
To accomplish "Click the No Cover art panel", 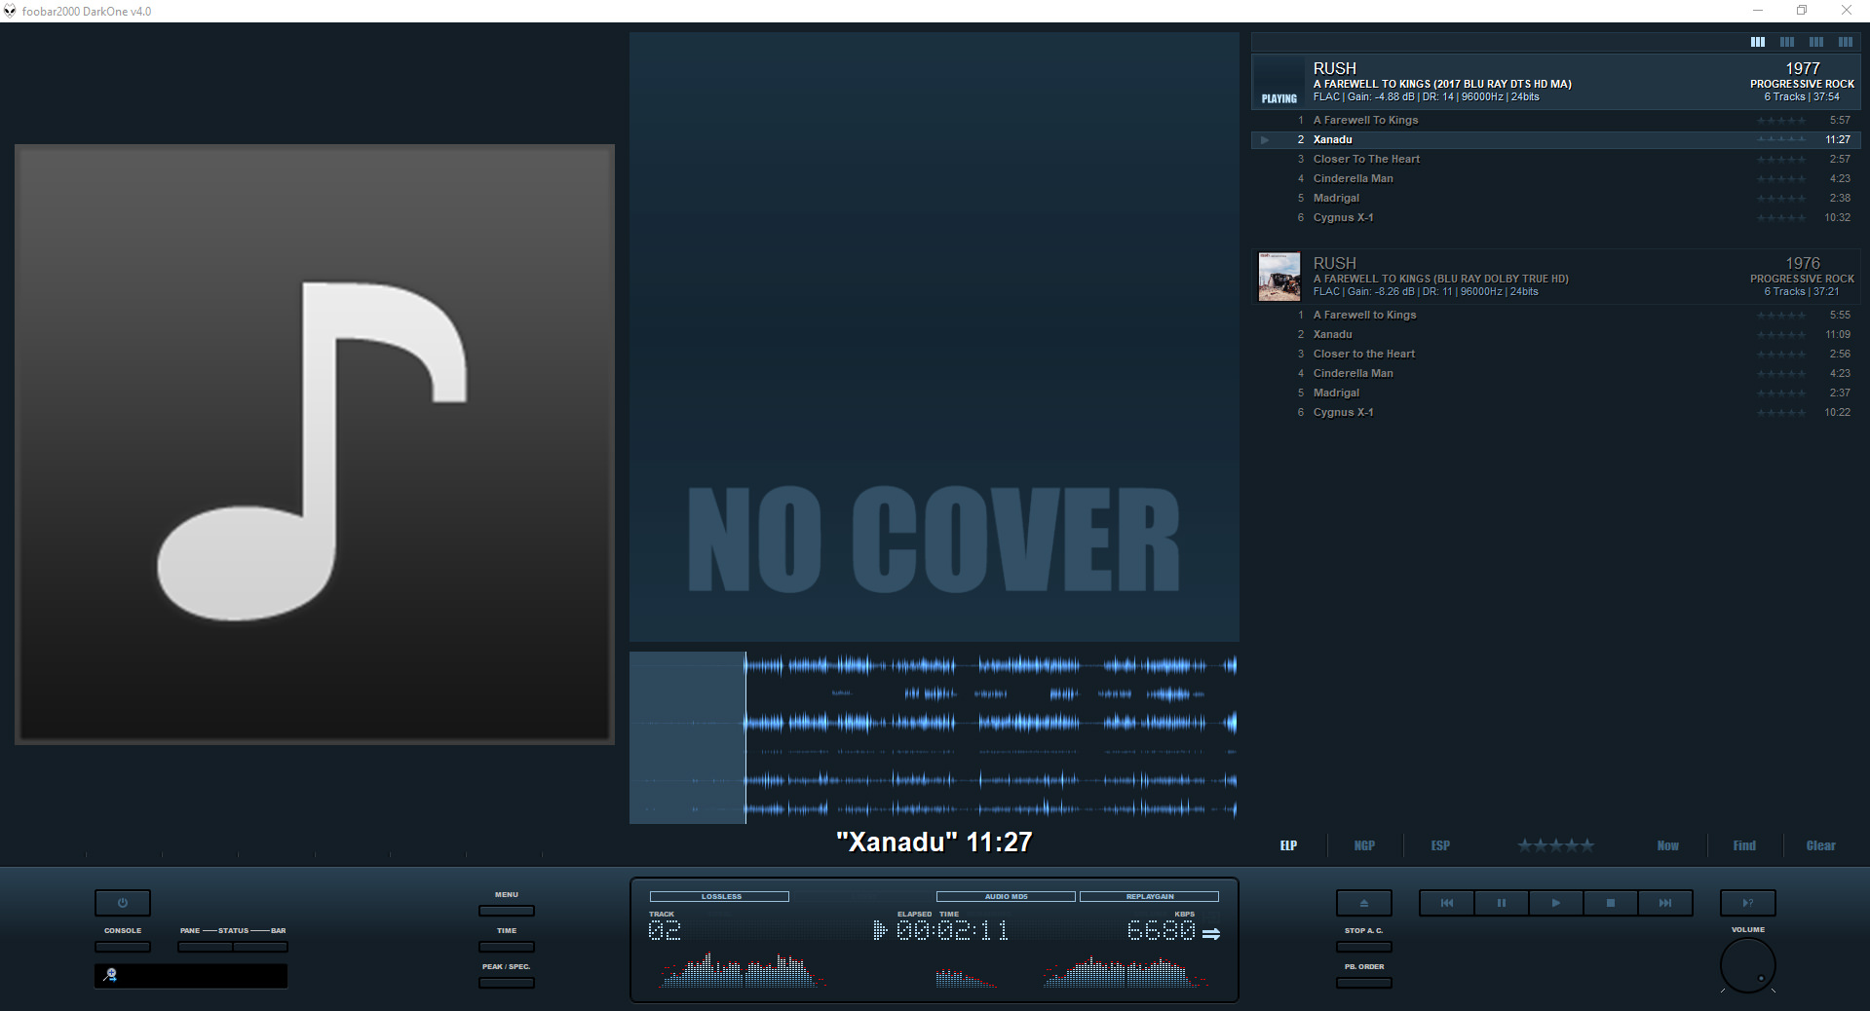I will [934, 337].
